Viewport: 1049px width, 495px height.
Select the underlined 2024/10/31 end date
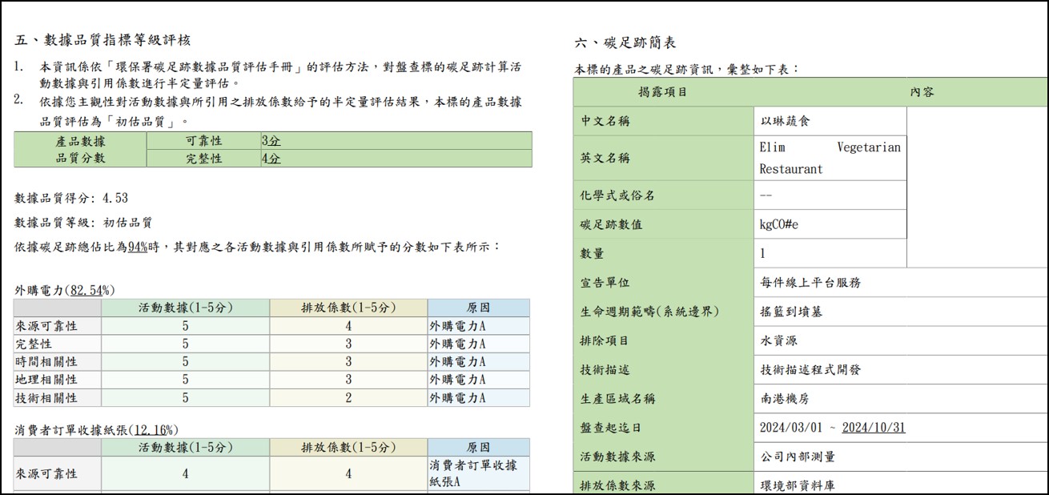[874, 428]
